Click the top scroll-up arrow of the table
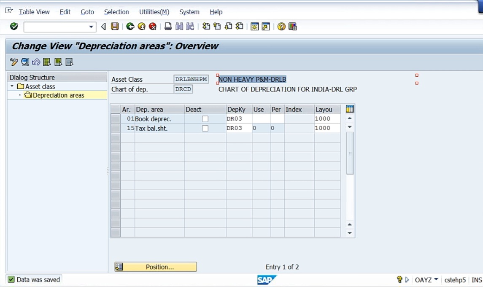 (x=350, y=118)
